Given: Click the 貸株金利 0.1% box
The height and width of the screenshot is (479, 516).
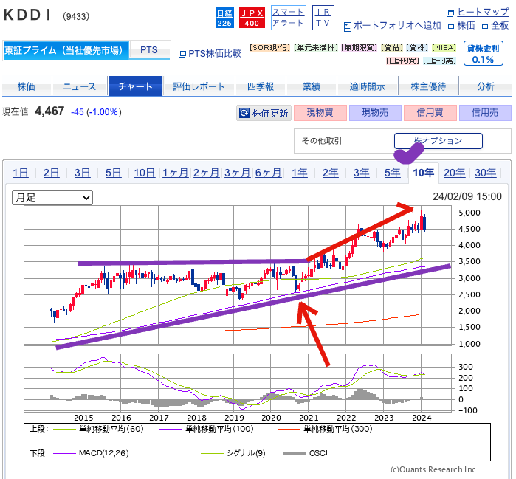Looking at the screenshot, I should (x=483, y=53).
